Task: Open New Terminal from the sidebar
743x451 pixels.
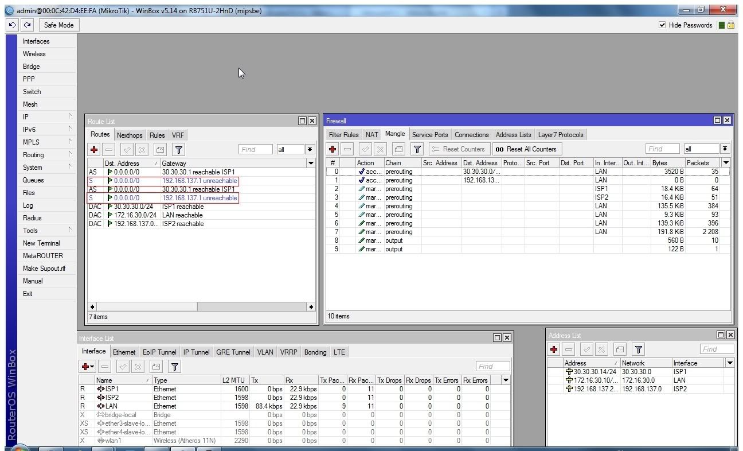Action: (41, 243)
